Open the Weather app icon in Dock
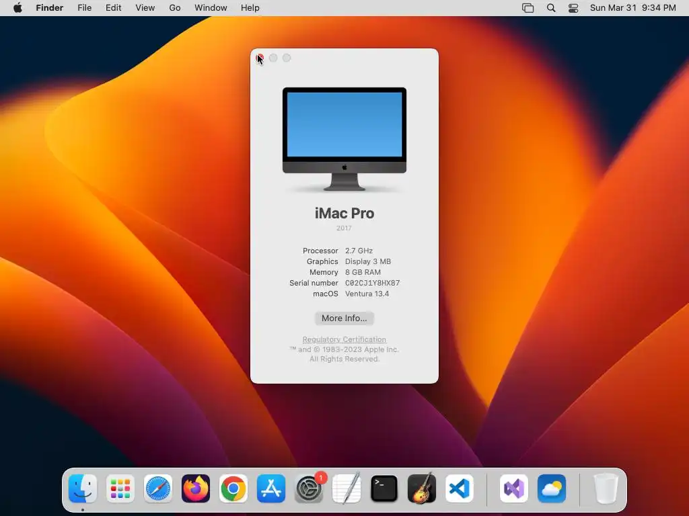 click(x=552, y=488)
